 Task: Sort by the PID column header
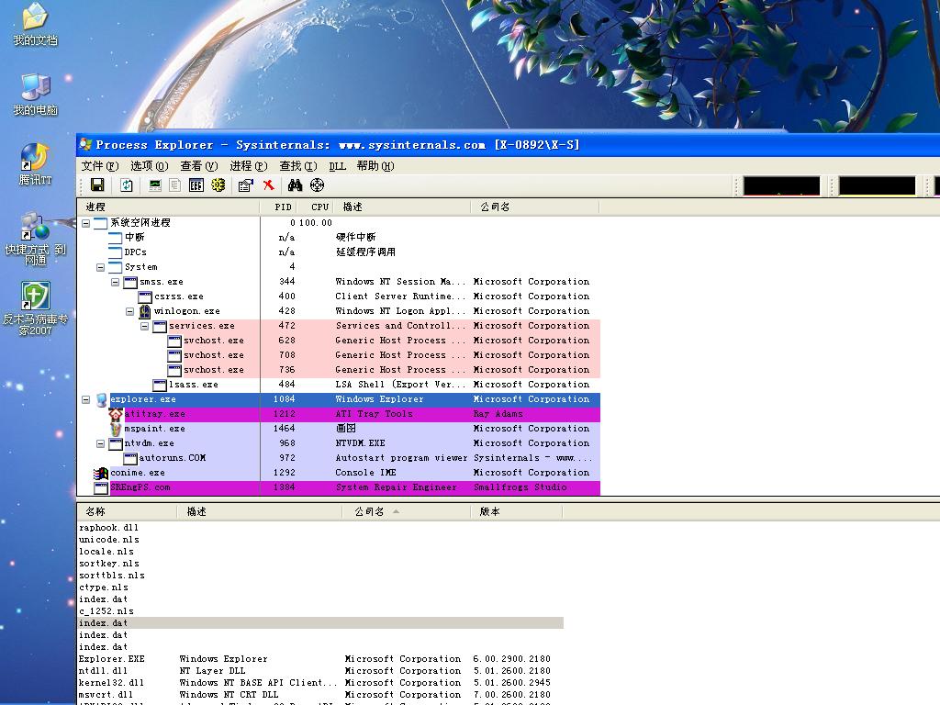click(x=283, y=207)
